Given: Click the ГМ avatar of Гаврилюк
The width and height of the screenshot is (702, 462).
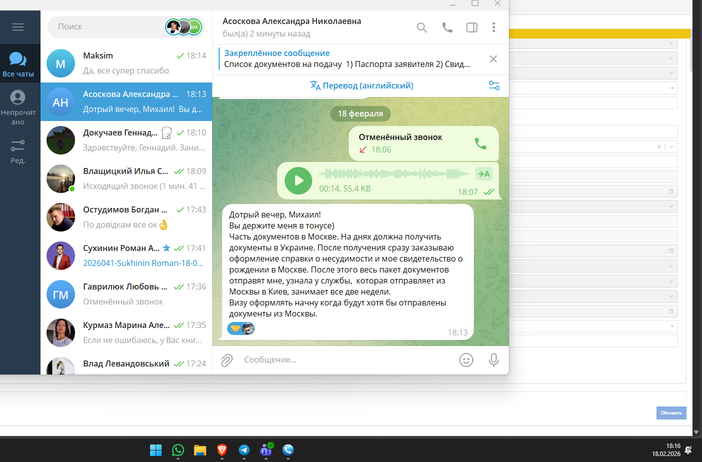Looking at the screenshot, I should pyautogui.click(x=61, y=294).
